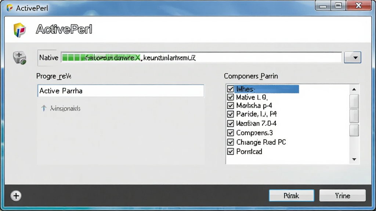
Task: Select the highlighted Whes list row
Action: (x=267, y=89)
